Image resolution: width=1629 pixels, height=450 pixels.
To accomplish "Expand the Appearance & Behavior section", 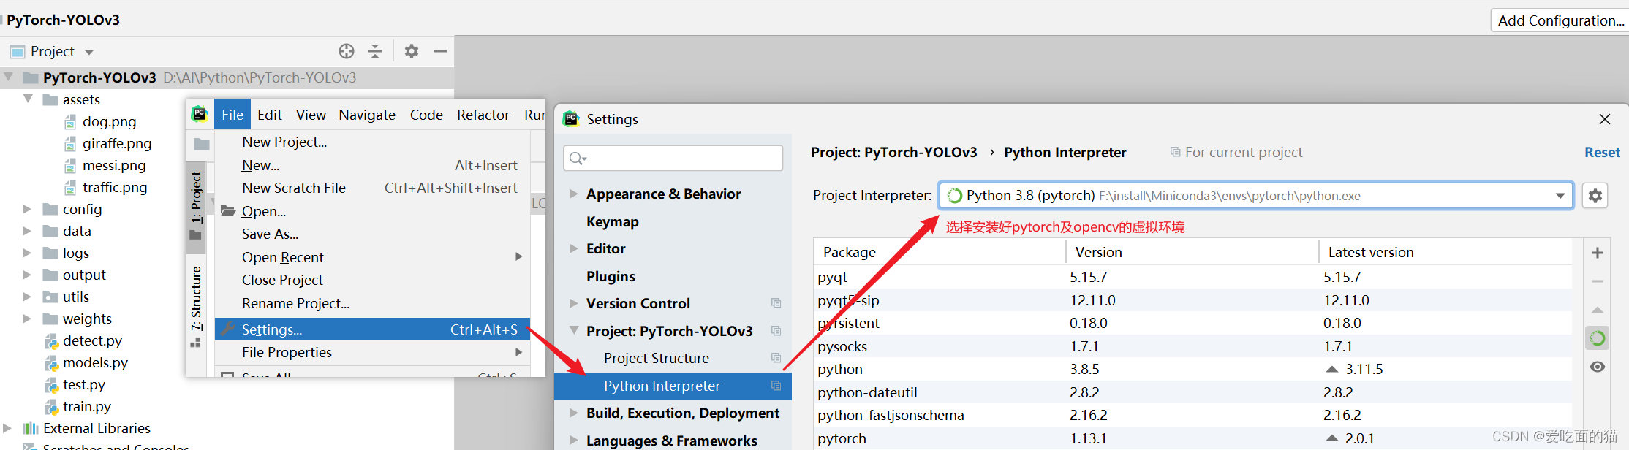I will 573,194.
